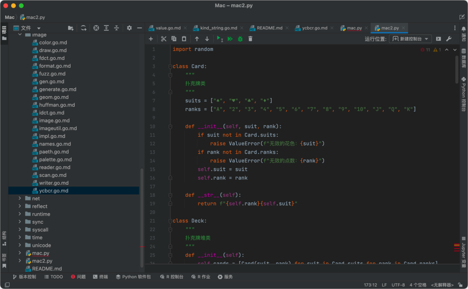Click the console icon beside the 新建控制台 dropdown

point(438,39)
